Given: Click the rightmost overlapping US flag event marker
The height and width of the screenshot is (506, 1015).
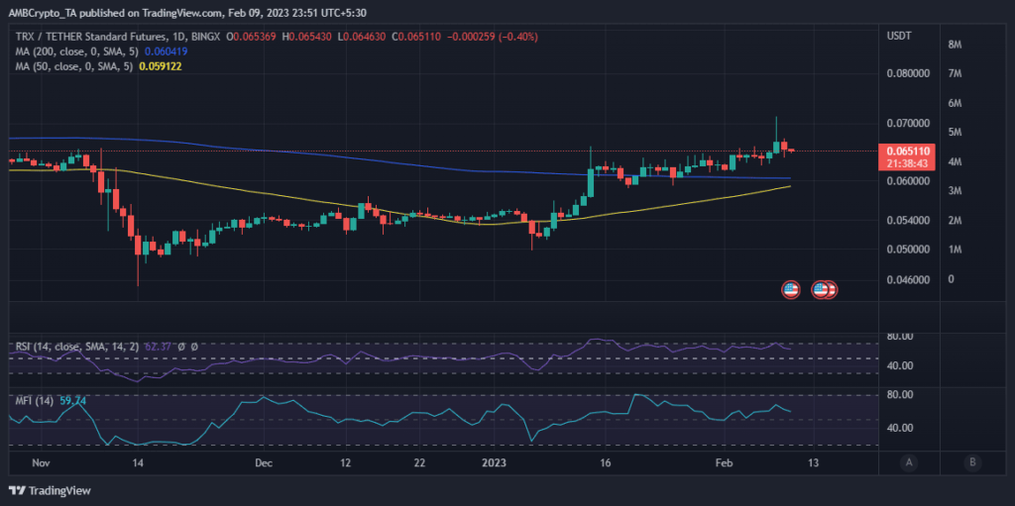Looking at the screenshot, I should click(831, 289).
